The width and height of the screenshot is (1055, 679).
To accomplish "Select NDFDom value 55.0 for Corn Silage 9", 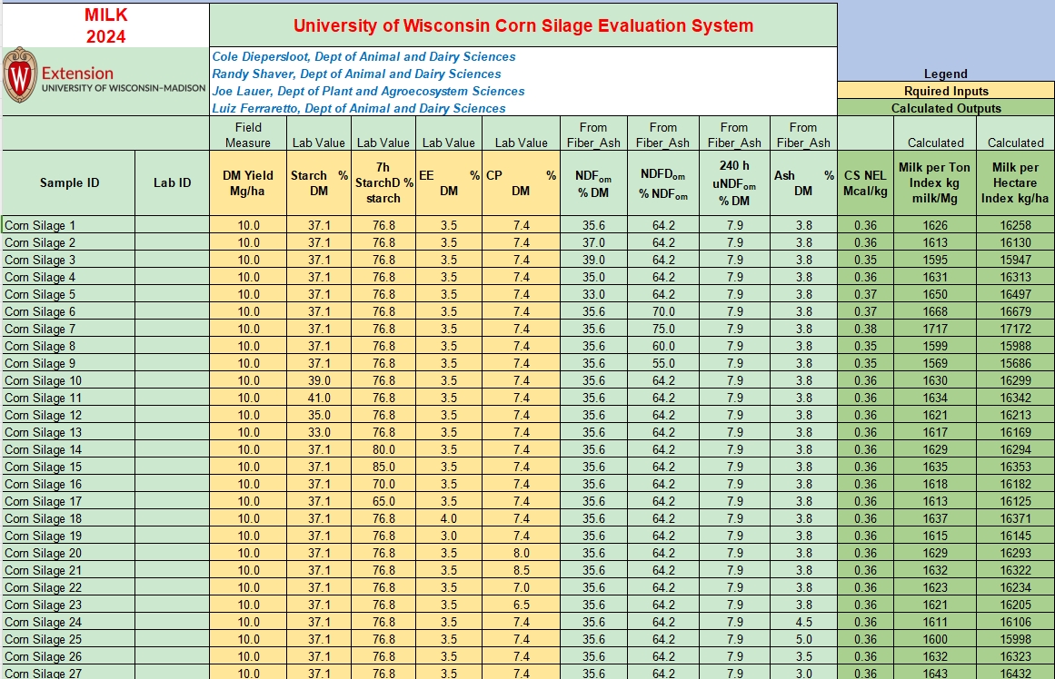I will point(663,364).
